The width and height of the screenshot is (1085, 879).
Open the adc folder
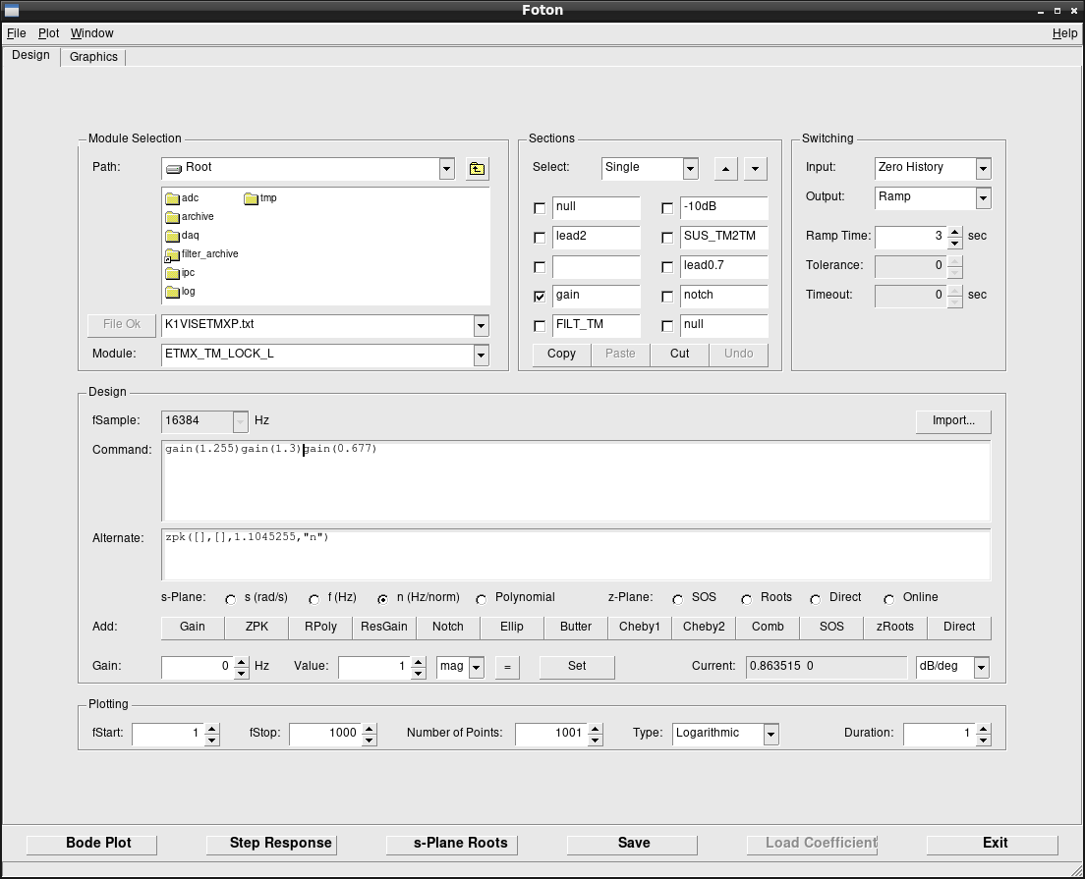coord(182,198)
